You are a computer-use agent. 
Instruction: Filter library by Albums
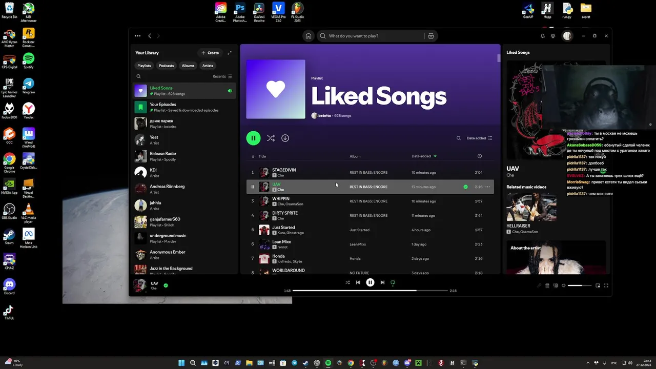point(188,66)
